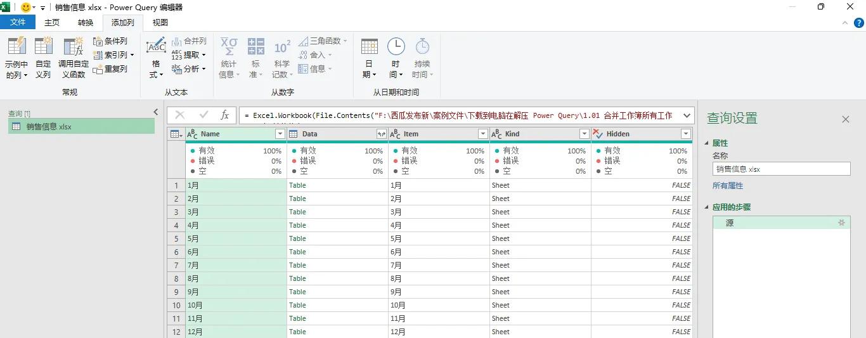Viewport: 866px width, 338px height.
Task: Open the 所有属性 all properties link
Action: pyautogui.click(x=728, y=186)
